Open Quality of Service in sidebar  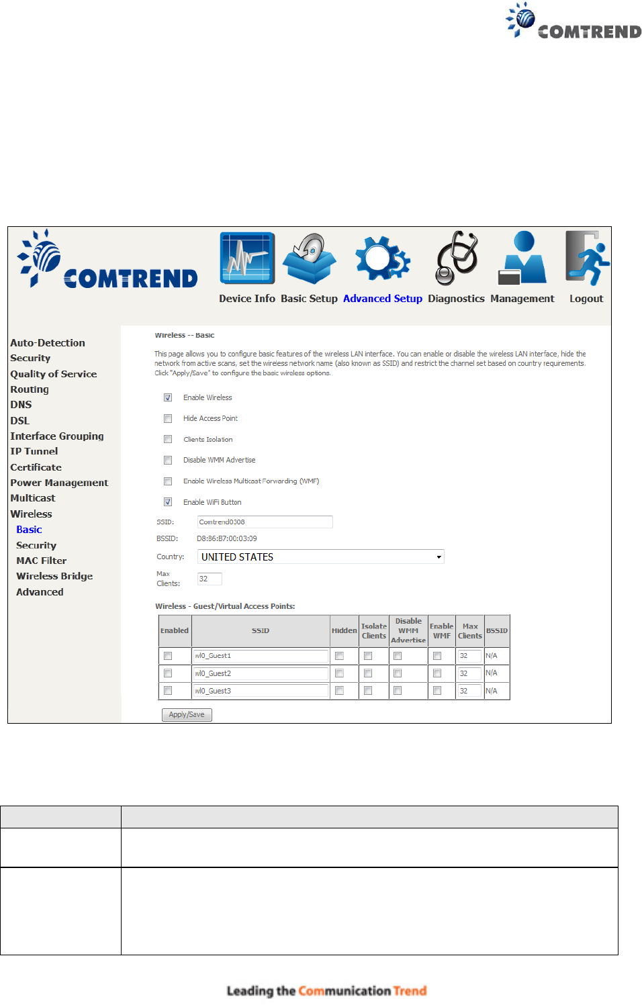click(54, 374)
